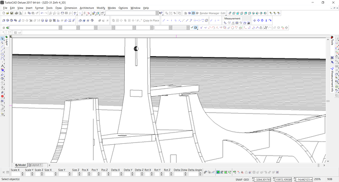The image size is (339, 182).
Task: Click the Undo arrow icon
Action: (x=42, y=13)
